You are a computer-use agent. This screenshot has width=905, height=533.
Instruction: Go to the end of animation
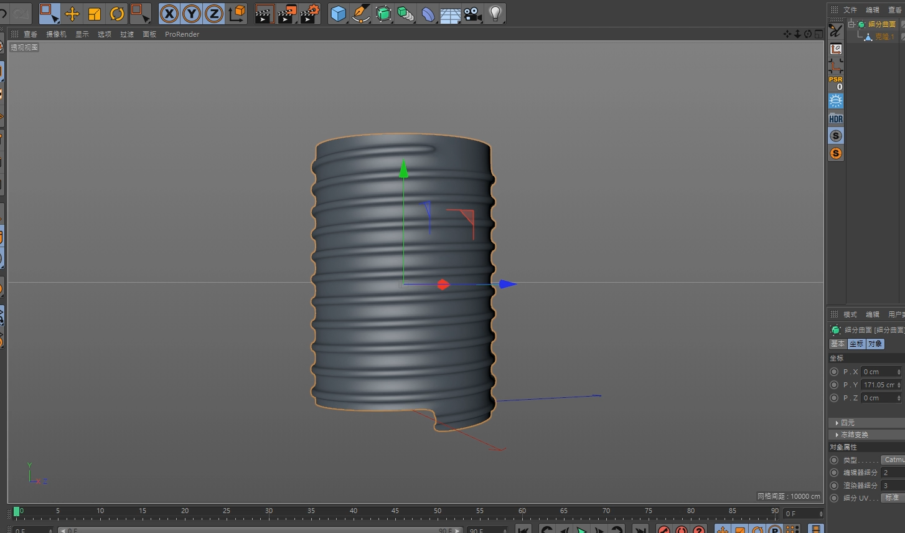[x=639, y=530]
